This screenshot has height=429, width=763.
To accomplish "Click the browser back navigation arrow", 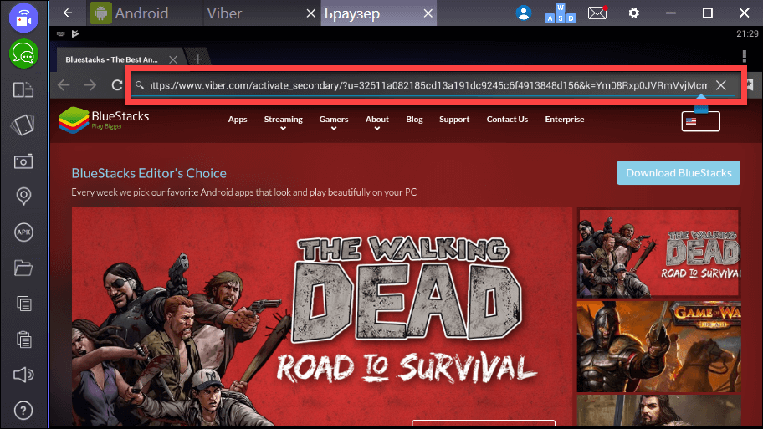I will pos(64,85).
